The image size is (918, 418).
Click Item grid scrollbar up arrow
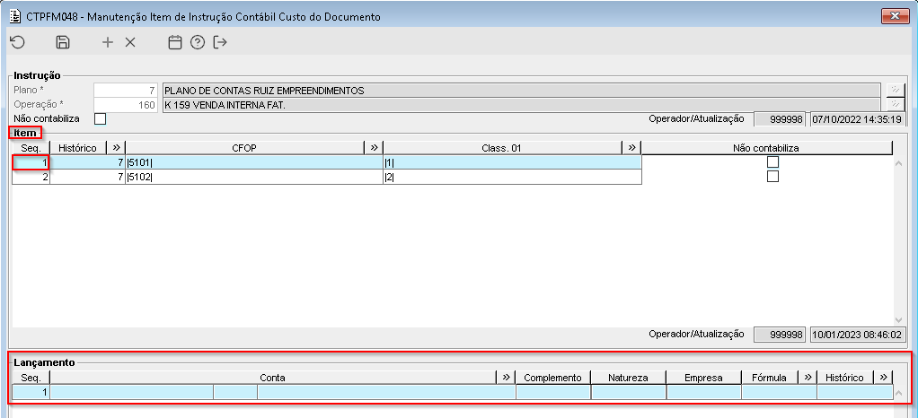[898, 163]
